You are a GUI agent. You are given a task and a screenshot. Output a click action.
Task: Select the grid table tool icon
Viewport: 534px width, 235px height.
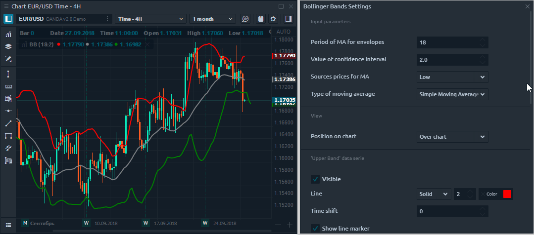8,99
